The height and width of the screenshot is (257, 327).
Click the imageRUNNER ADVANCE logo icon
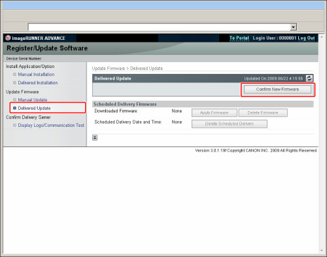(8, 38)
